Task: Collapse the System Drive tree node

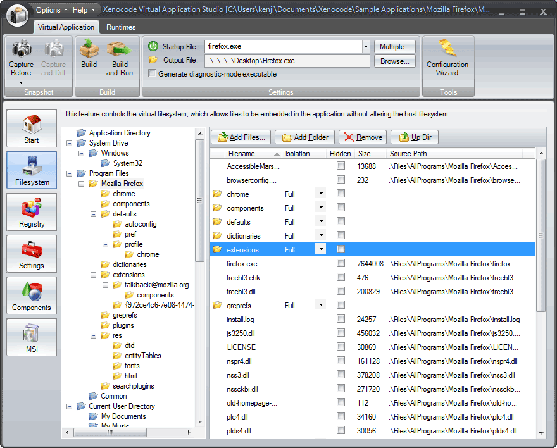Action: pyautogui.click(x=69, y=143)
